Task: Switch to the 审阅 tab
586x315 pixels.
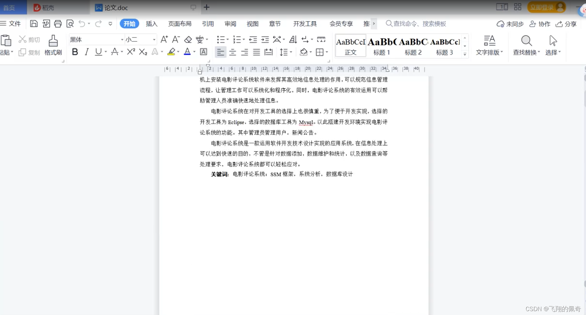Action: [230, 24]
